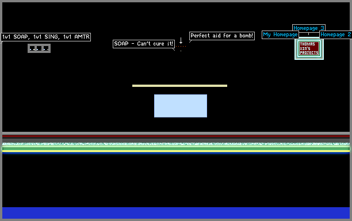
Task: Select the 'SOAP - Can't cure it!' sign
Action: tap(144, 44)
